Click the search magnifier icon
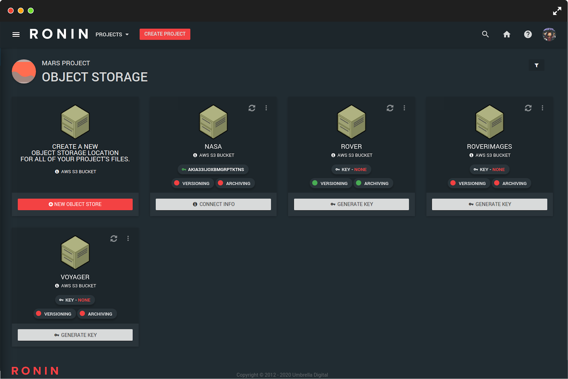The width and height of the screenshot is (568, 379). click(x=485, y=34)
